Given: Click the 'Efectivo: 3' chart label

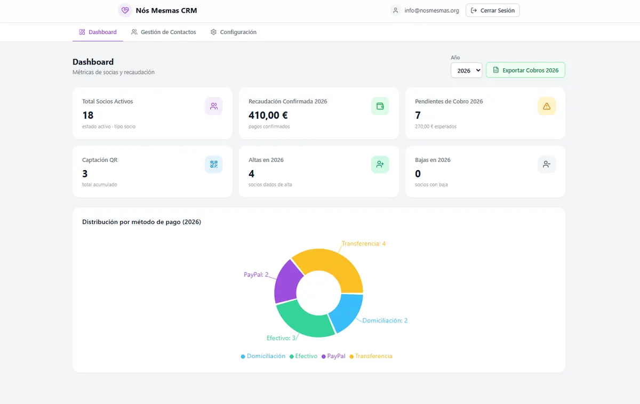Looking at the screenshot, I should tap(281, 338).
